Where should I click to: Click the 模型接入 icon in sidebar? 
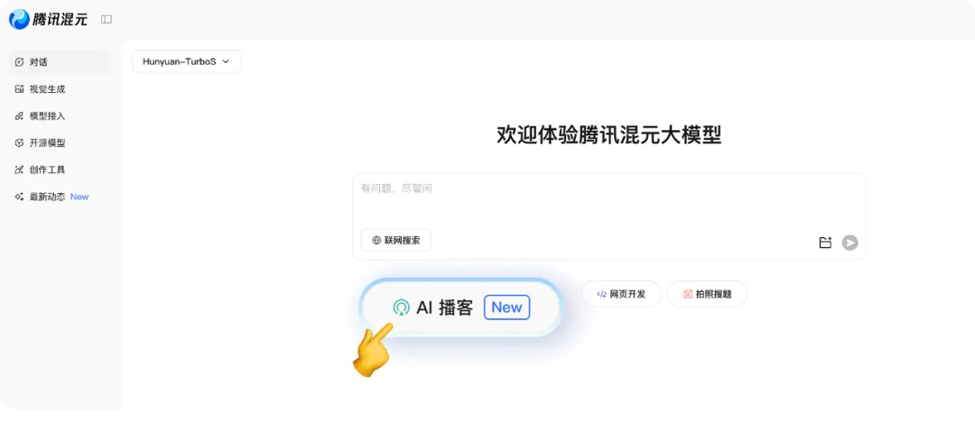(x=19, y=116)
